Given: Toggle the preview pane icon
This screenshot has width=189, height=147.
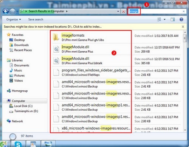Looking at the screenshot, I should [173, 19].
